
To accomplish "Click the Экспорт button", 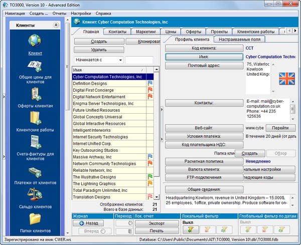I will (157, 223).
